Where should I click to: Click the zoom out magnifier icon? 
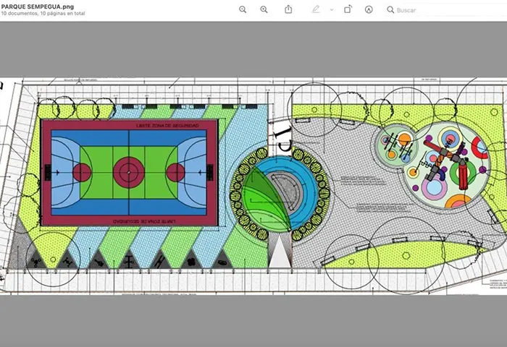coord(243,9)
